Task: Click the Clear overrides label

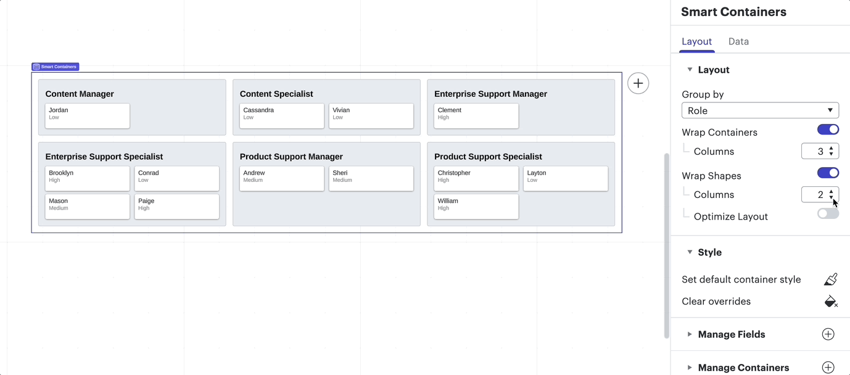Action: [716, 301]
